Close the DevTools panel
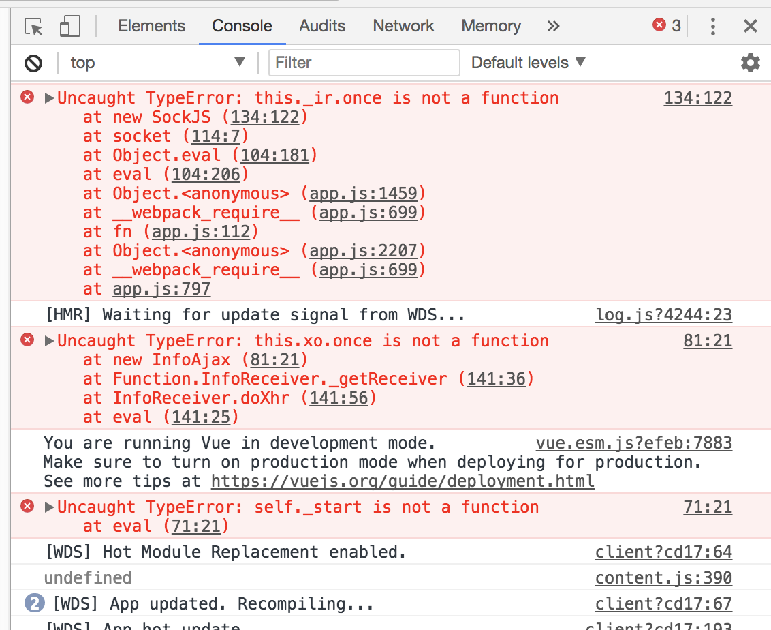771x630 pixels. point(751,26)
